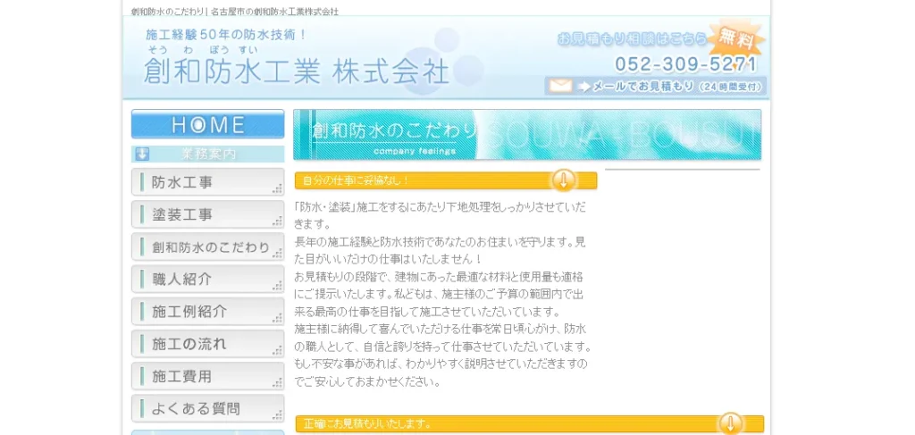This screenshot has height=435, width=915.
Task: Click arrow icon on 正確にお見積もりいたします heading
Action: pos(730,423)
